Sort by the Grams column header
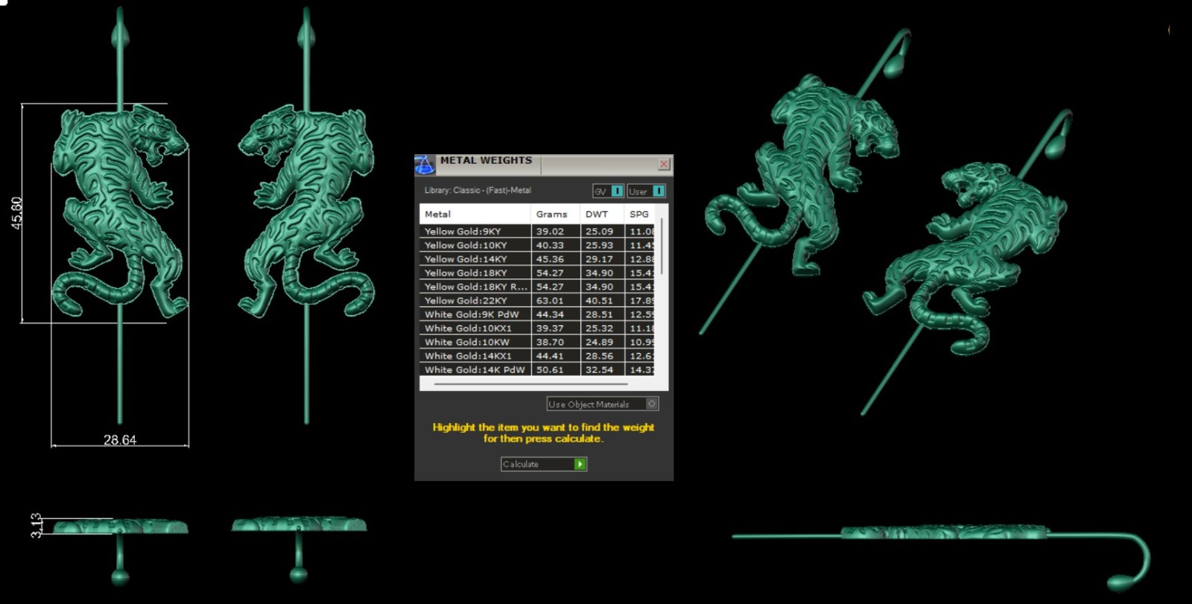 (554, 214)
